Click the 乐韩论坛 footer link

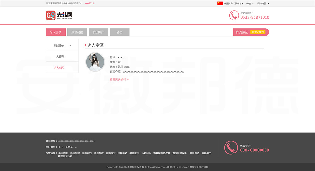point(146,153)
